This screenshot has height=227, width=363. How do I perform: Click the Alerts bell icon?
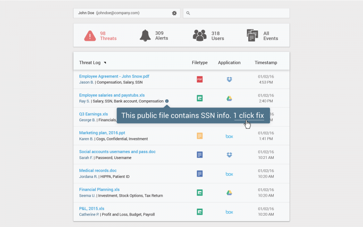click(x=145, y=35)
